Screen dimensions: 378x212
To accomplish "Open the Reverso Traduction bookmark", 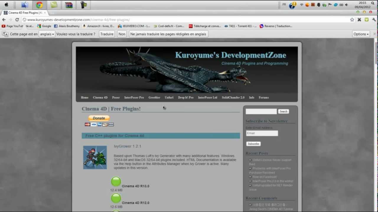I will point(276,26).
